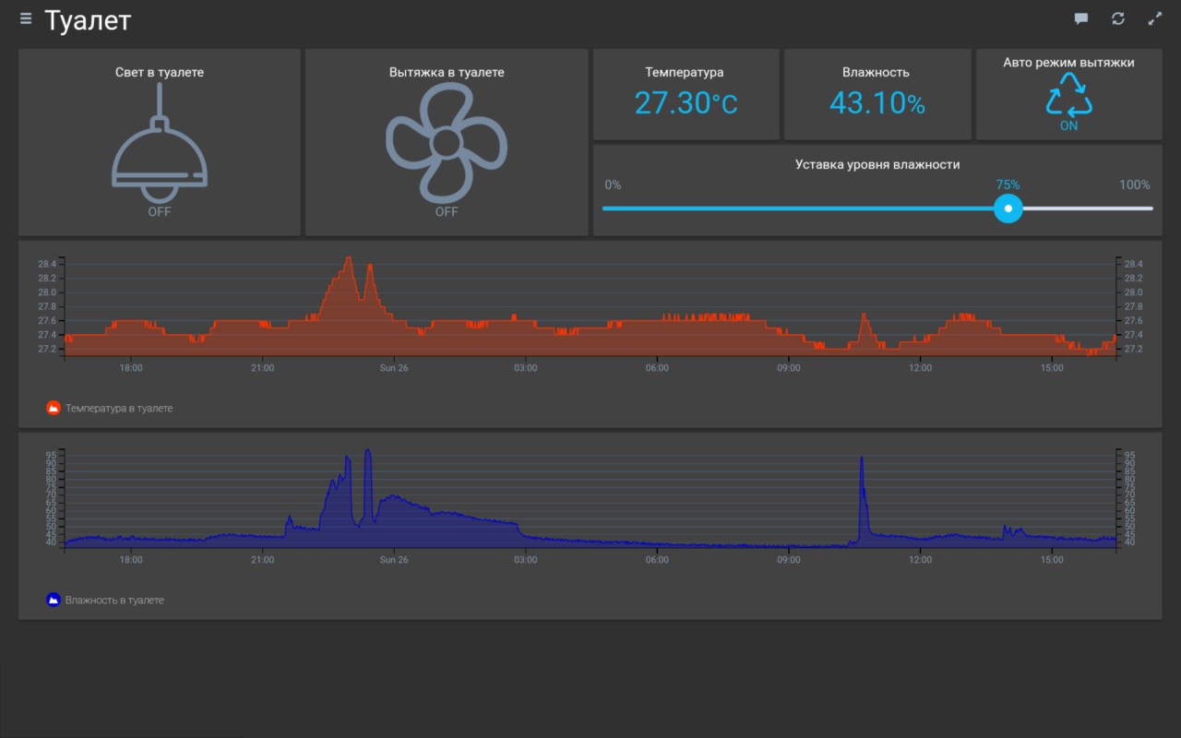Click the Температура в туалете legend label
The image size is (1181, 738).
(x=119, y=408)
